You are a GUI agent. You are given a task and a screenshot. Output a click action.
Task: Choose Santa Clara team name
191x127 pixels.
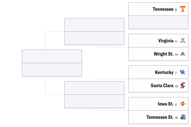click(162, 86)
